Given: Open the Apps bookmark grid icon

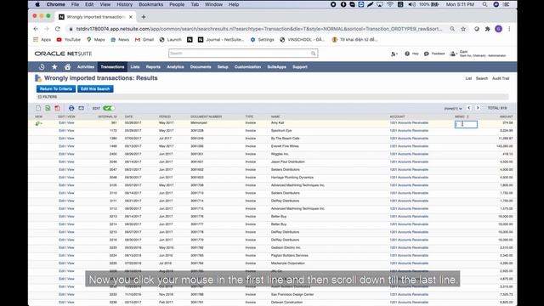Looking at the screenshot, I should [x=36, y=40].
